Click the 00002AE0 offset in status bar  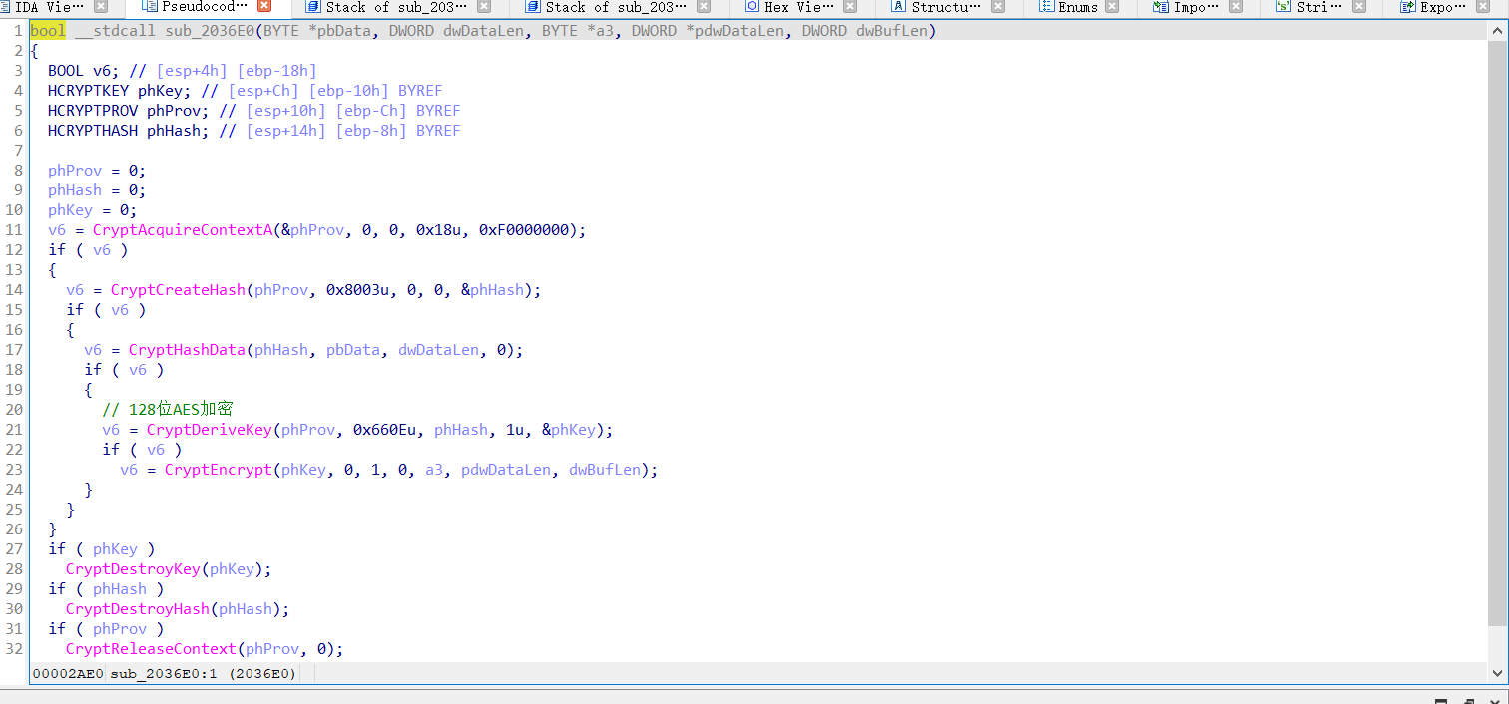click(x=67, y=674)
